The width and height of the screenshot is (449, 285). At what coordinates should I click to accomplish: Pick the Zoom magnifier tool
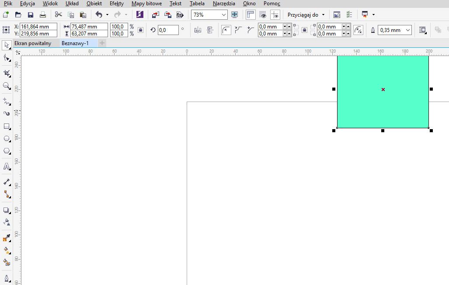[x=7, y=86]
